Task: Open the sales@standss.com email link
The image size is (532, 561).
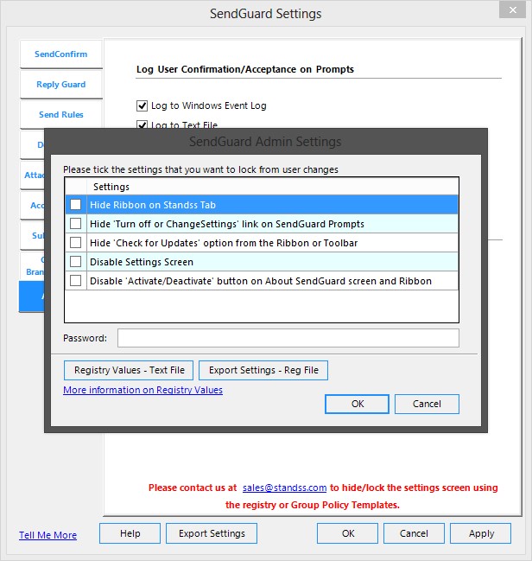Action: (285, 488)
